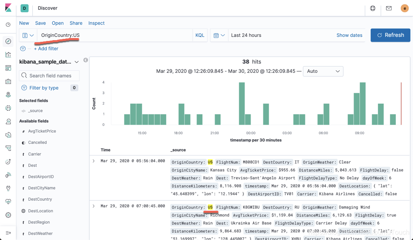Screen dimensions: 413x240
Task: Open Uptime icon in sidebar
Action: [x=8, y=161]
